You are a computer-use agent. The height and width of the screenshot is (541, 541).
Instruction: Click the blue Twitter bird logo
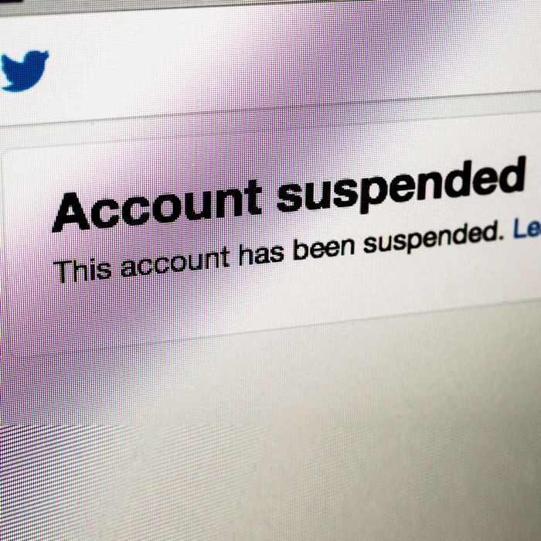click(24, 70)
